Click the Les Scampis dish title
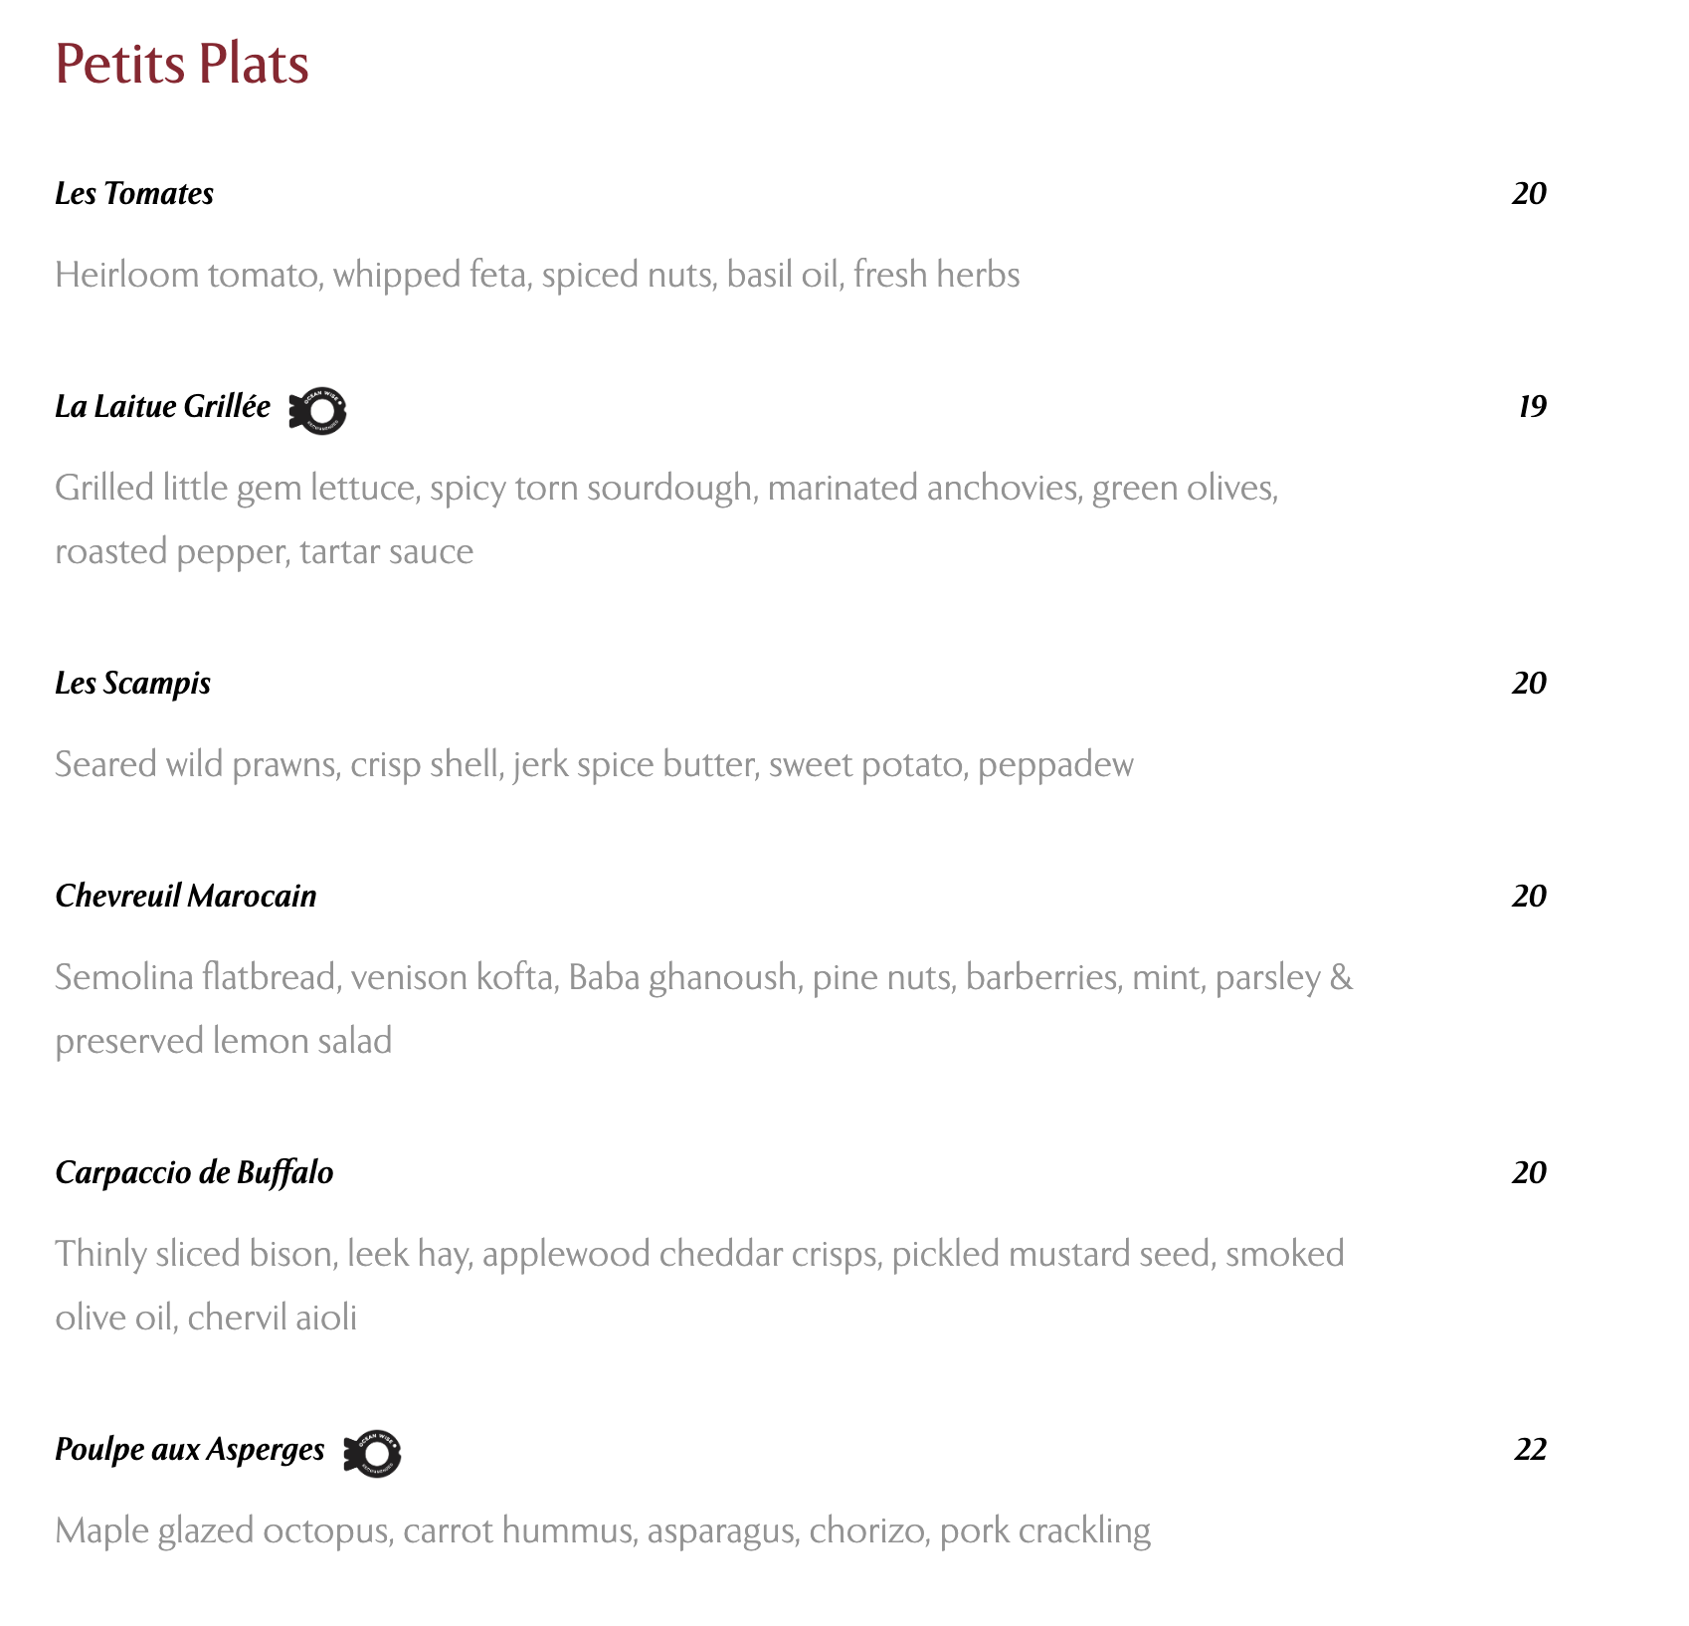1689x1626 pixels. [132, 683]
